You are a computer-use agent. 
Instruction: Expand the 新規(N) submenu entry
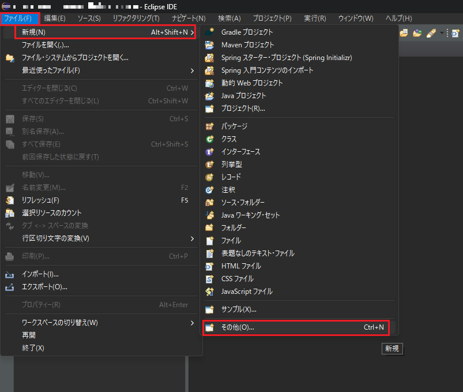(106, 32)
